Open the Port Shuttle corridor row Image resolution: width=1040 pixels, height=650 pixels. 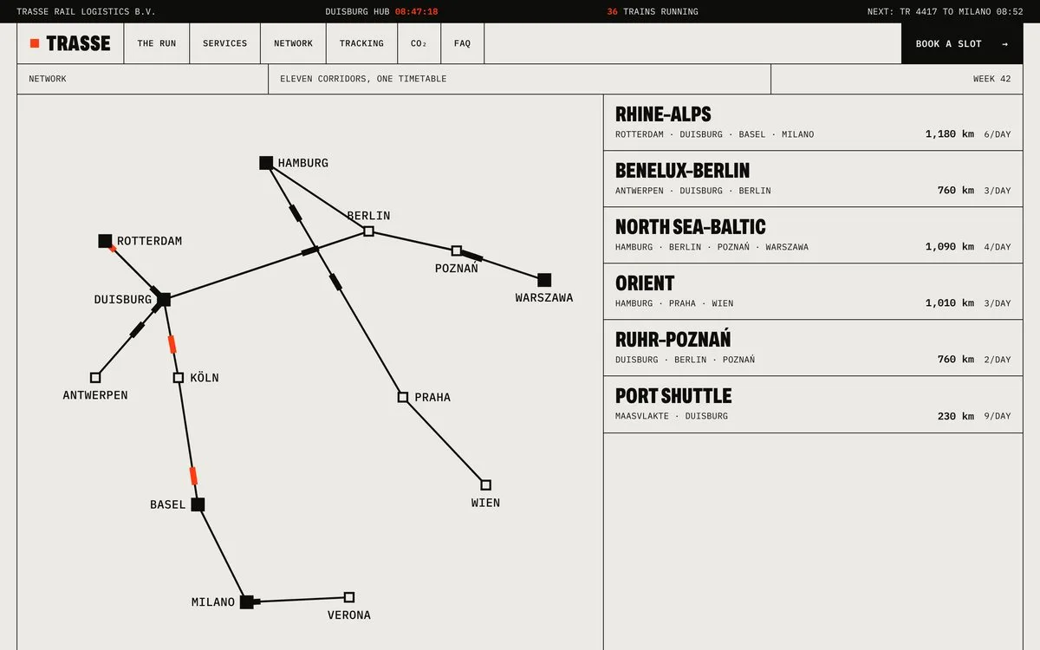pyautogui.click(x=813, y=404)
